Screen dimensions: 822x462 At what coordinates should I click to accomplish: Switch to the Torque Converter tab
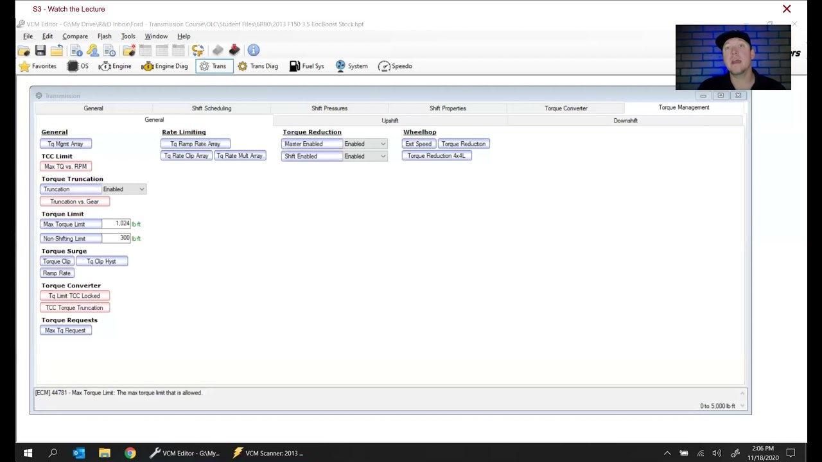[x=566, y=108]
